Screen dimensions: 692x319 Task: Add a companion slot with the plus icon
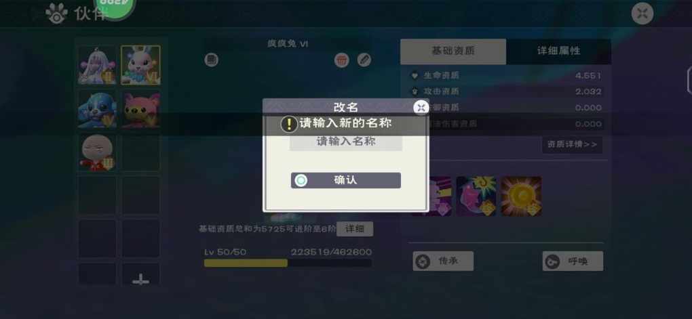coord(141,279)
